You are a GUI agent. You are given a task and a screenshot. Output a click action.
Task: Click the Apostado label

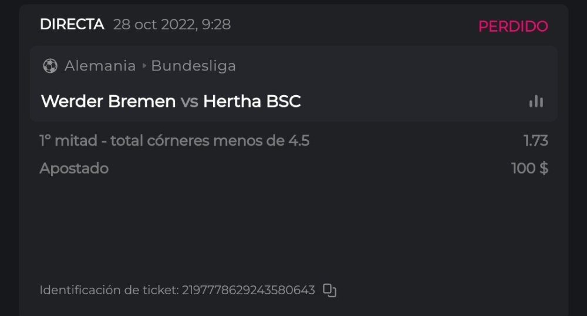pyautogui.click(x=74, y=169)
